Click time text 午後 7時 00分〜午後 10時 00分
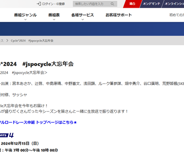 coord(31,150)
